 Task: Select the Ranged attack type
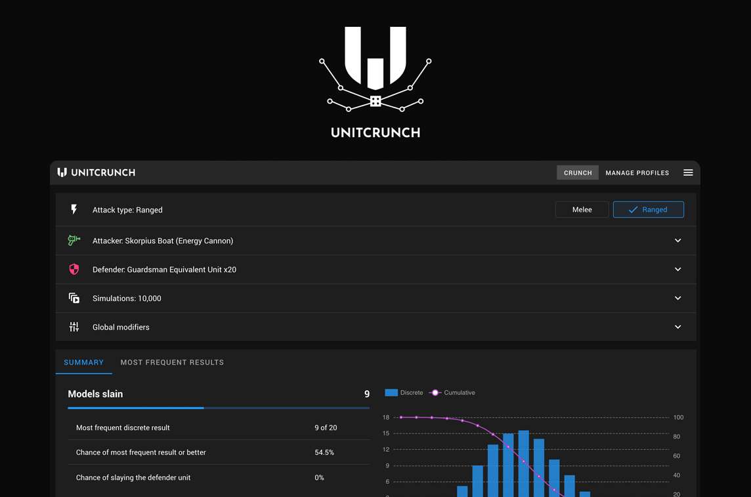tap(649, 210)
